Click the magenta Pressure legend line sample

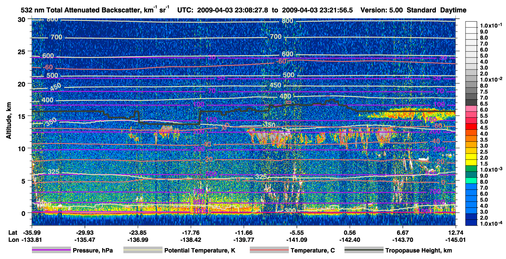point(51,250)
